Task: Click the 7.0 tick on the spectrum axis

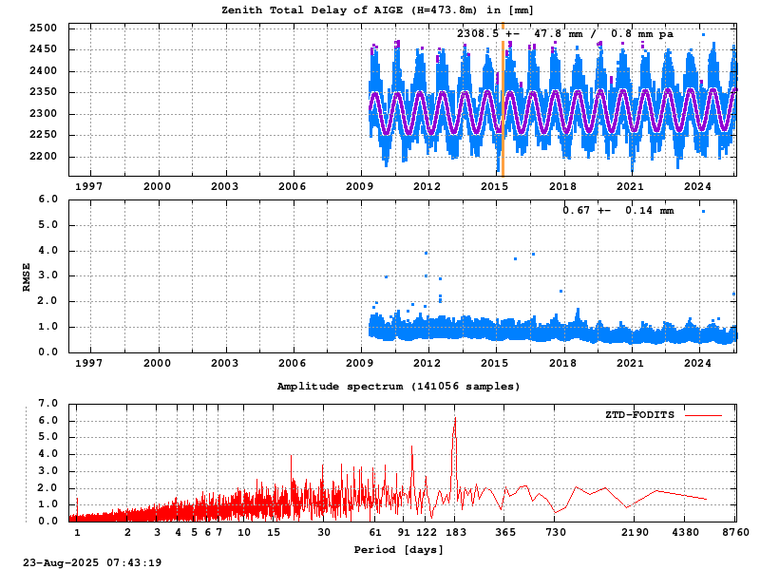Action: coord(48,403)
